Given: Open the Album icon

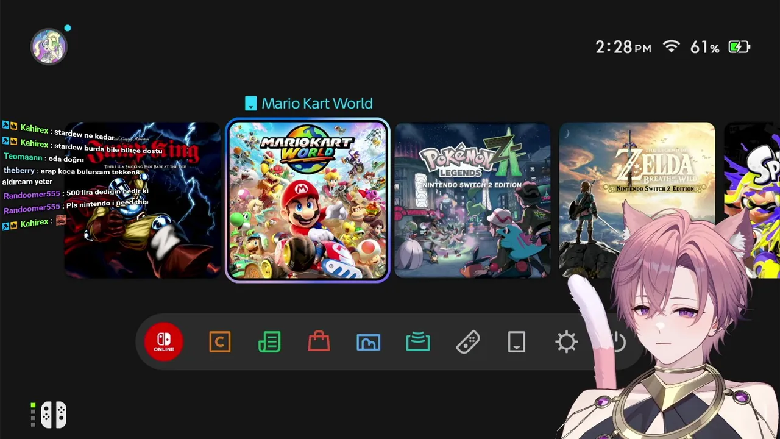Looking at the screenshot, I should point(368,342).
